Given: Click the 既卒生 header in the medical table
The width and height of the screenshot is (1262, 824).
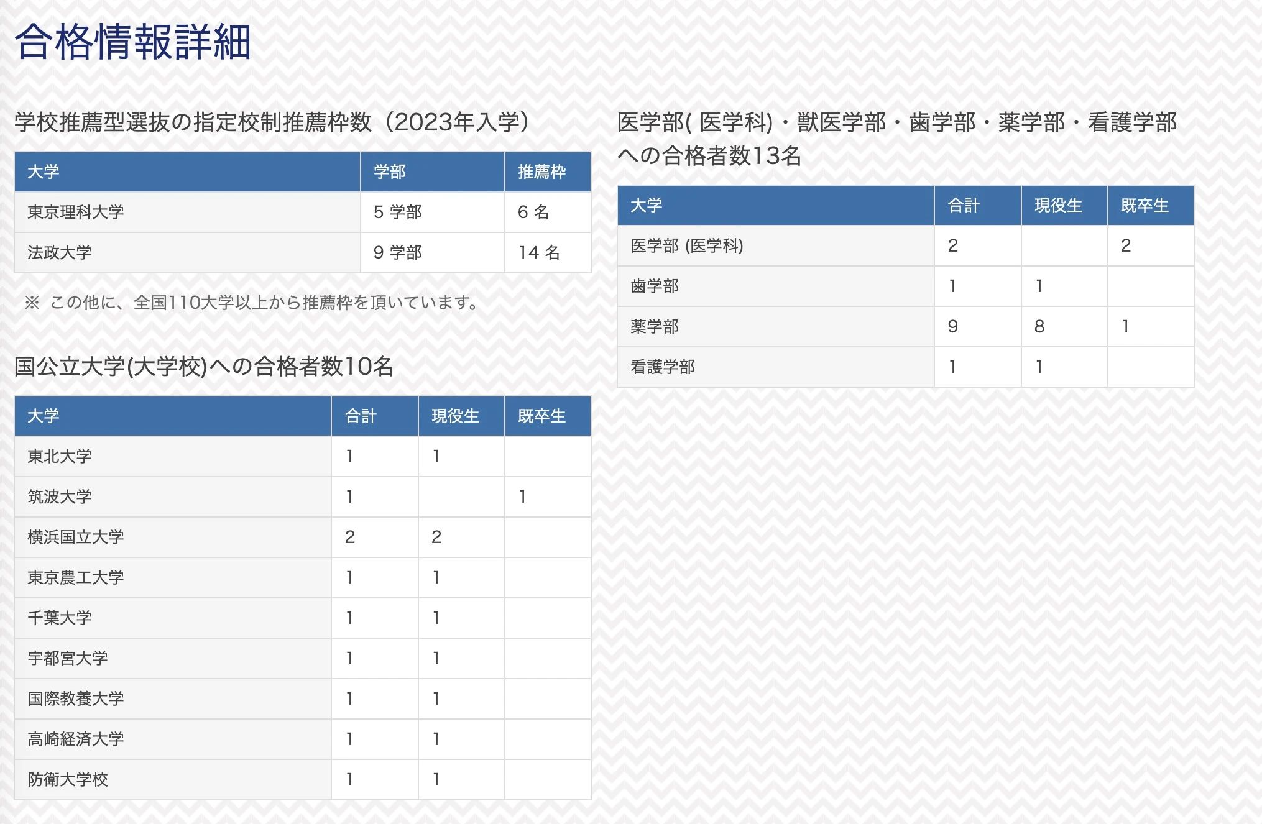Looking at the screenshot, I should coord(1145,206).
